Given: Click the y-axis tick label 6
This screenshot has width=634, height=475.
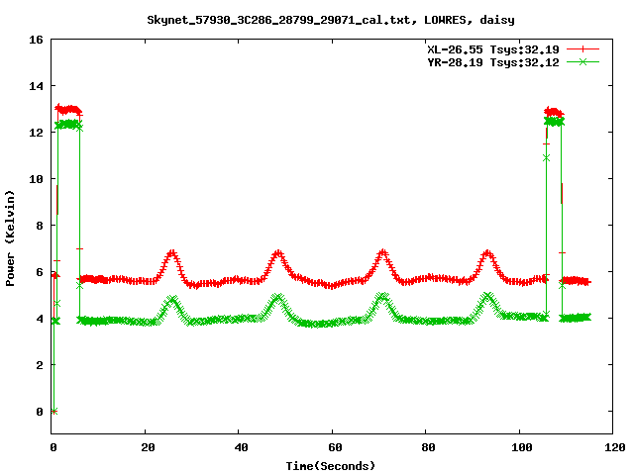Looking at the screenshot, I should (40, 272).
